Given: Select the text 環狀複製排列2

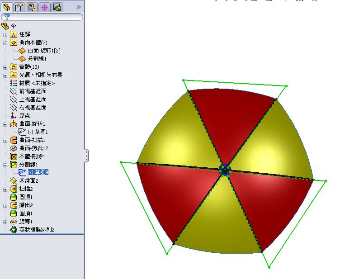Looking at the screenshot, I should tap(37, 230).
